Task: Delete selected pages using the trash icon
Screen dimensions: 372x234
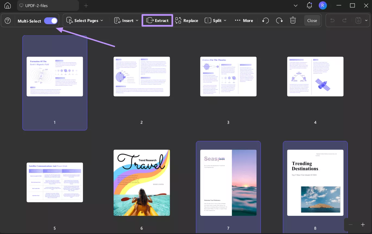Action: point(293,20)
